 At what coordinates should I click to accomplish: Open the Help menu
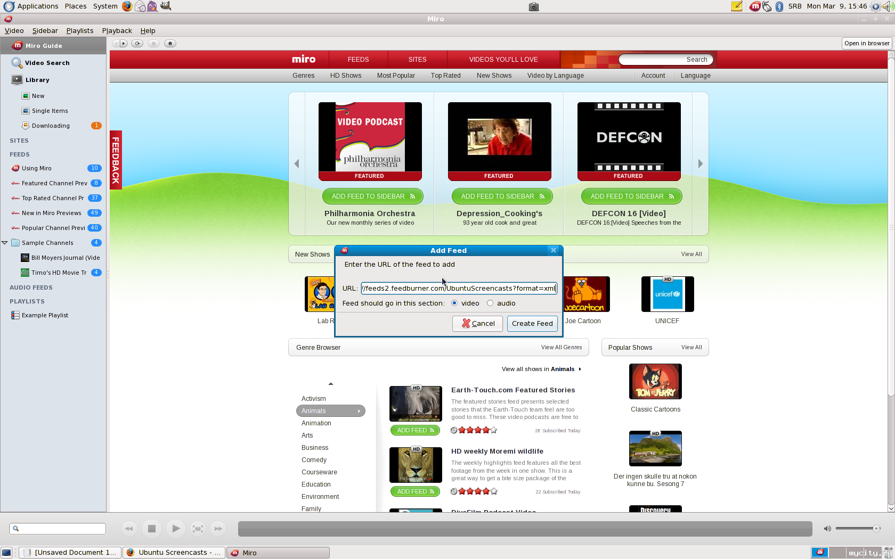point(148,31)
